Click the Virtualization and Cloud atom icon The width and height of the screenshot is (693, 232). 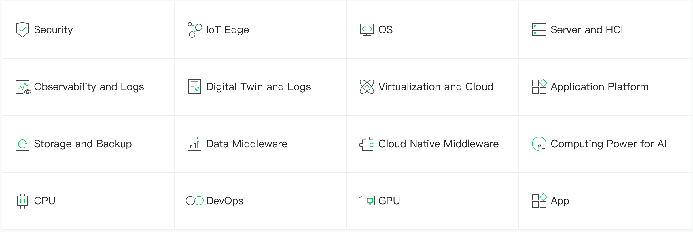click(x=367, y=87)
